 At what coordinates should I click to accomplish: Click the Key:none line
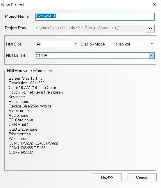(17, 97)
